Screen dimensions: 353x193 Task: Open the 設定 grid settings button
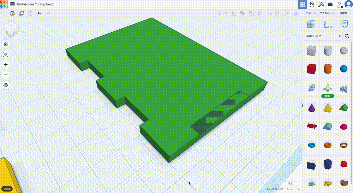(290, 184)
